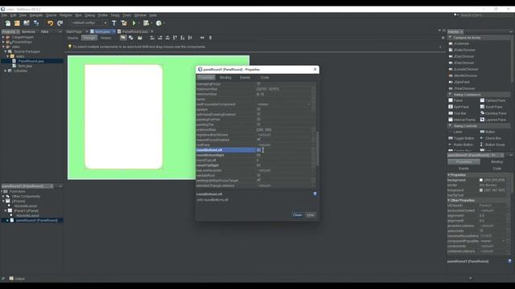Click the Open Project toolbar icon
Screen dimensions: 515x289
[27, 23]
